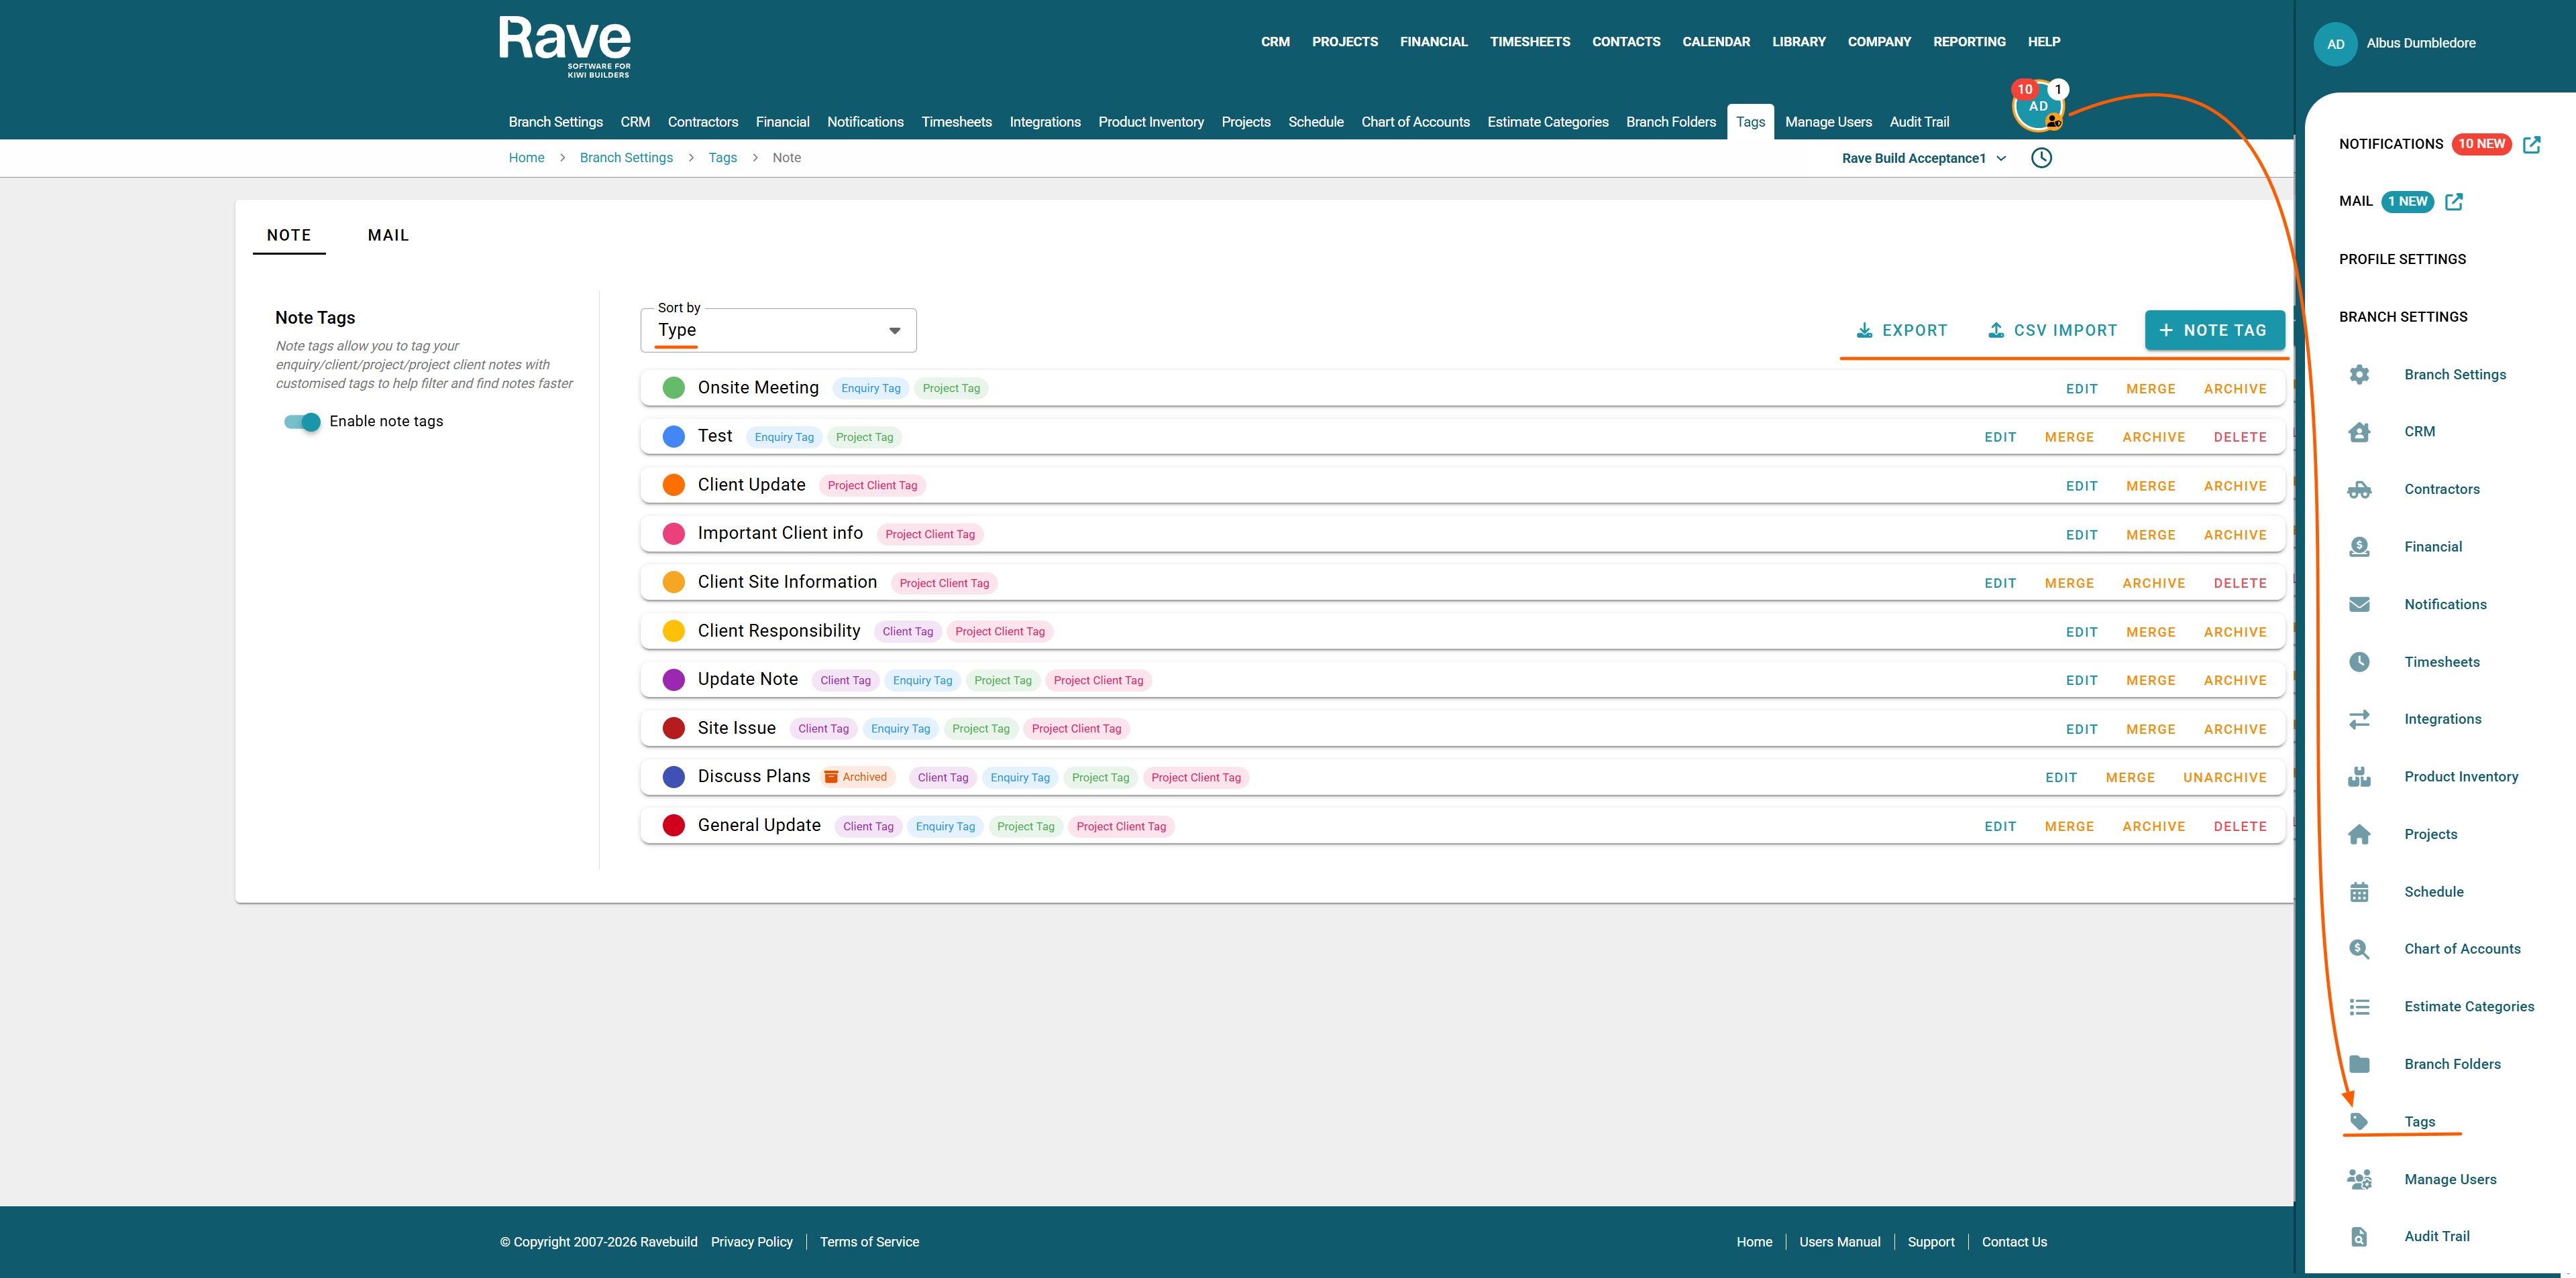Open PROJECTS in top menu
The width and height of the screenshot is (2576, 1278).
click(x=1344, y=42)
